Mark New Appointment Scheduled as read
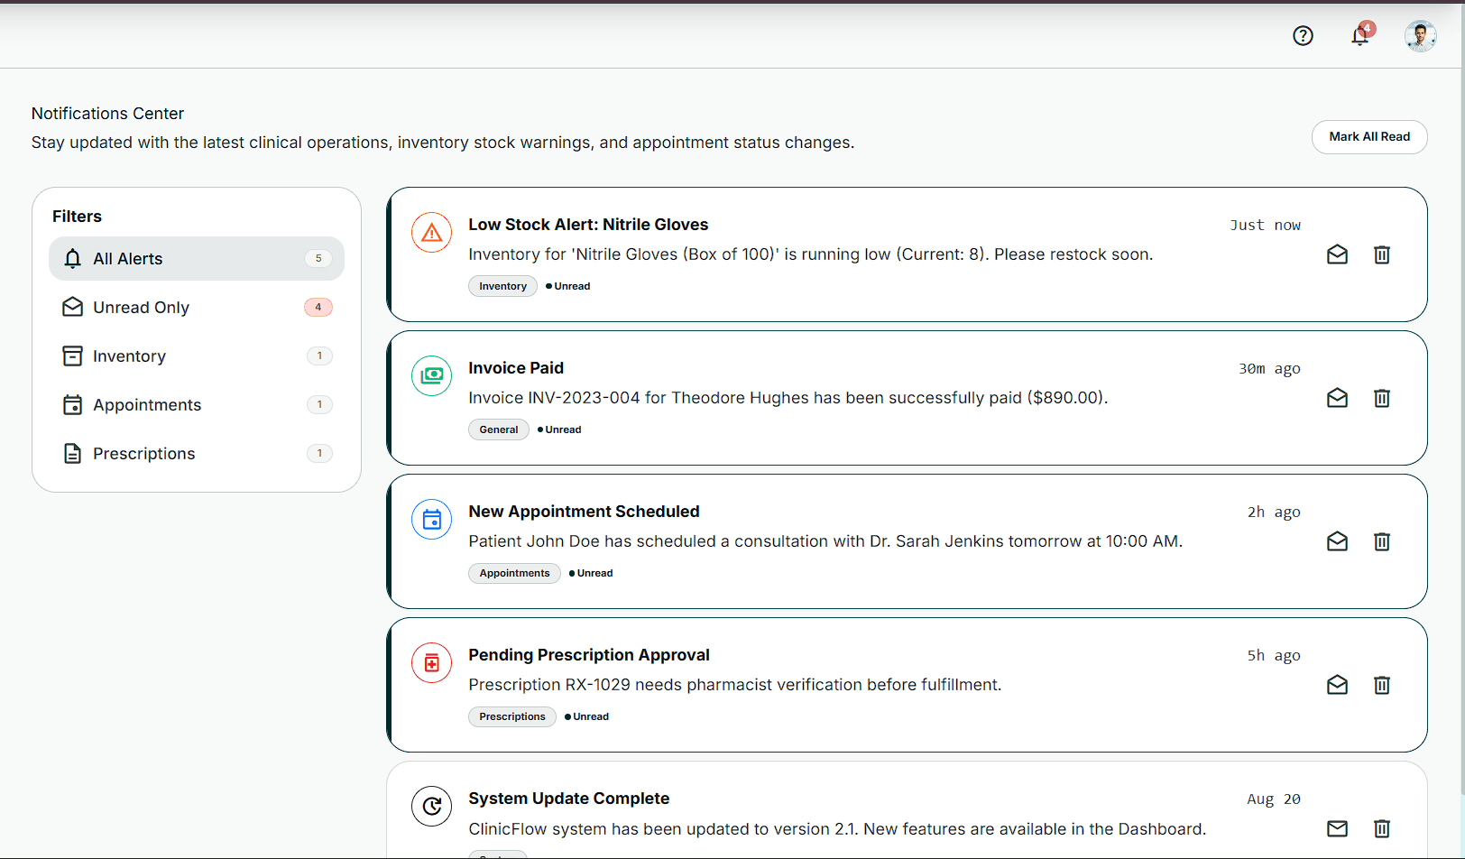Viewport: 1465px width, 859px height. (x=1338, y=541)
